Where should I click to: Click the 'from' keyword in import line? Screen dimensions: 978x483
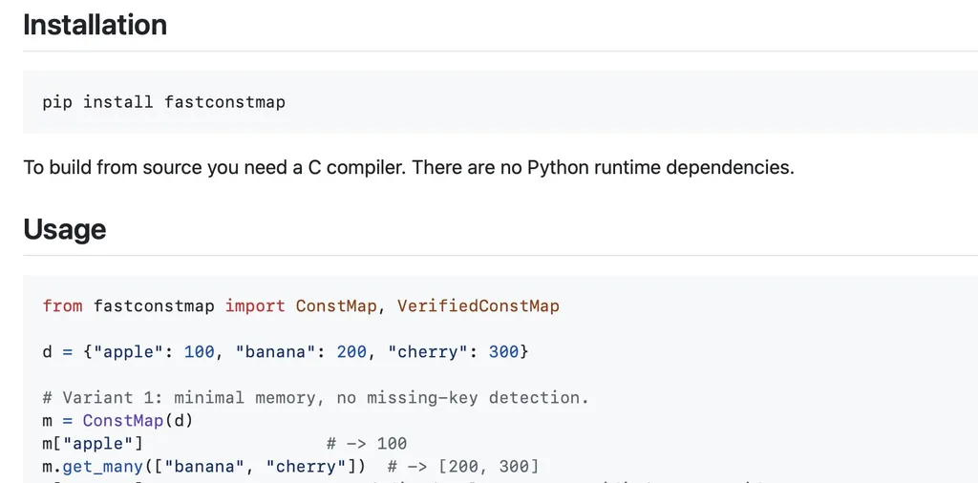(62, 306)
